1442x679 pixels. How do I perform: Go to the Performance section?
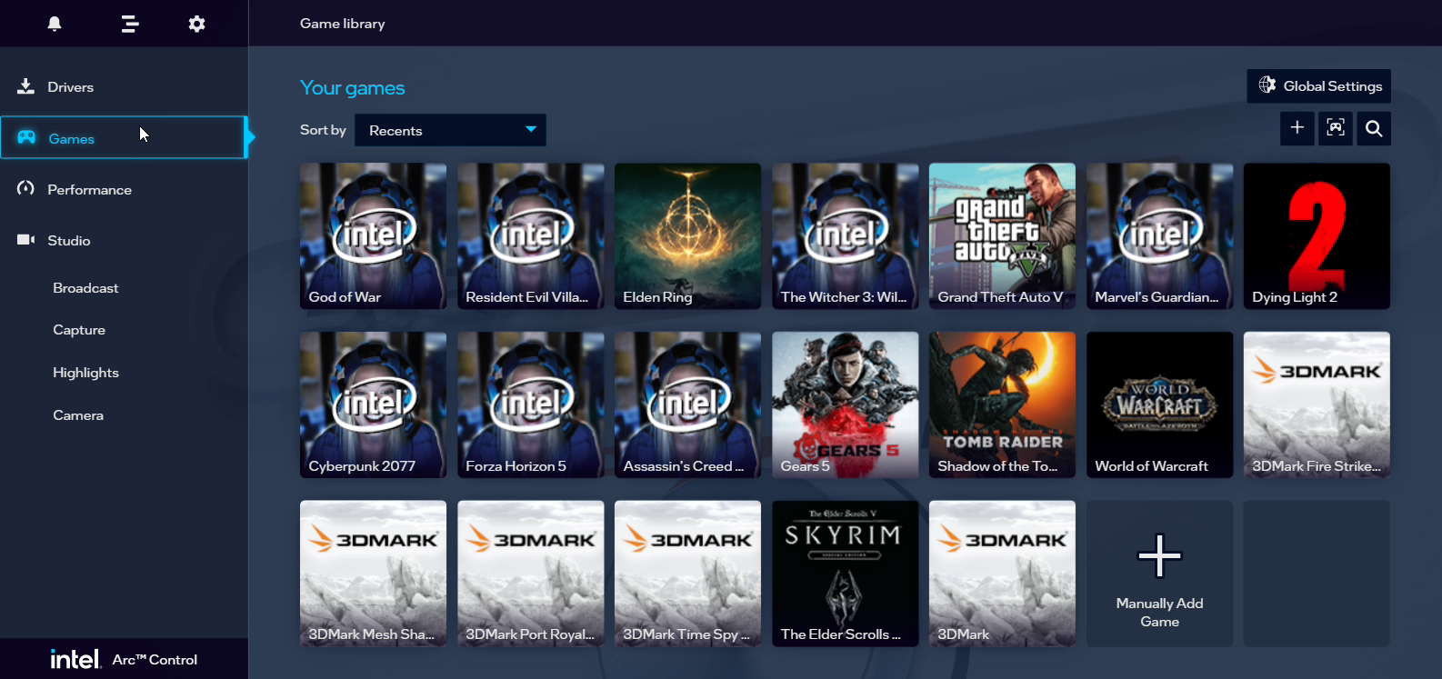coord(124,189)
